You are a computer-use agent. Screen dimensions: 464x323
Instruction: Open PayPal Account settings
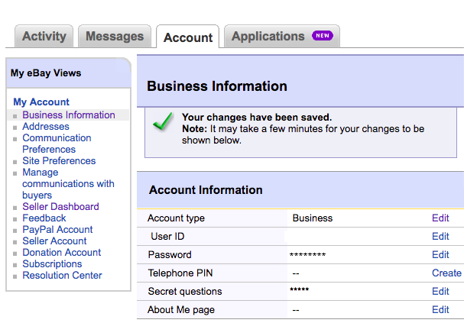pyautogui.click(x=57, y=230)
